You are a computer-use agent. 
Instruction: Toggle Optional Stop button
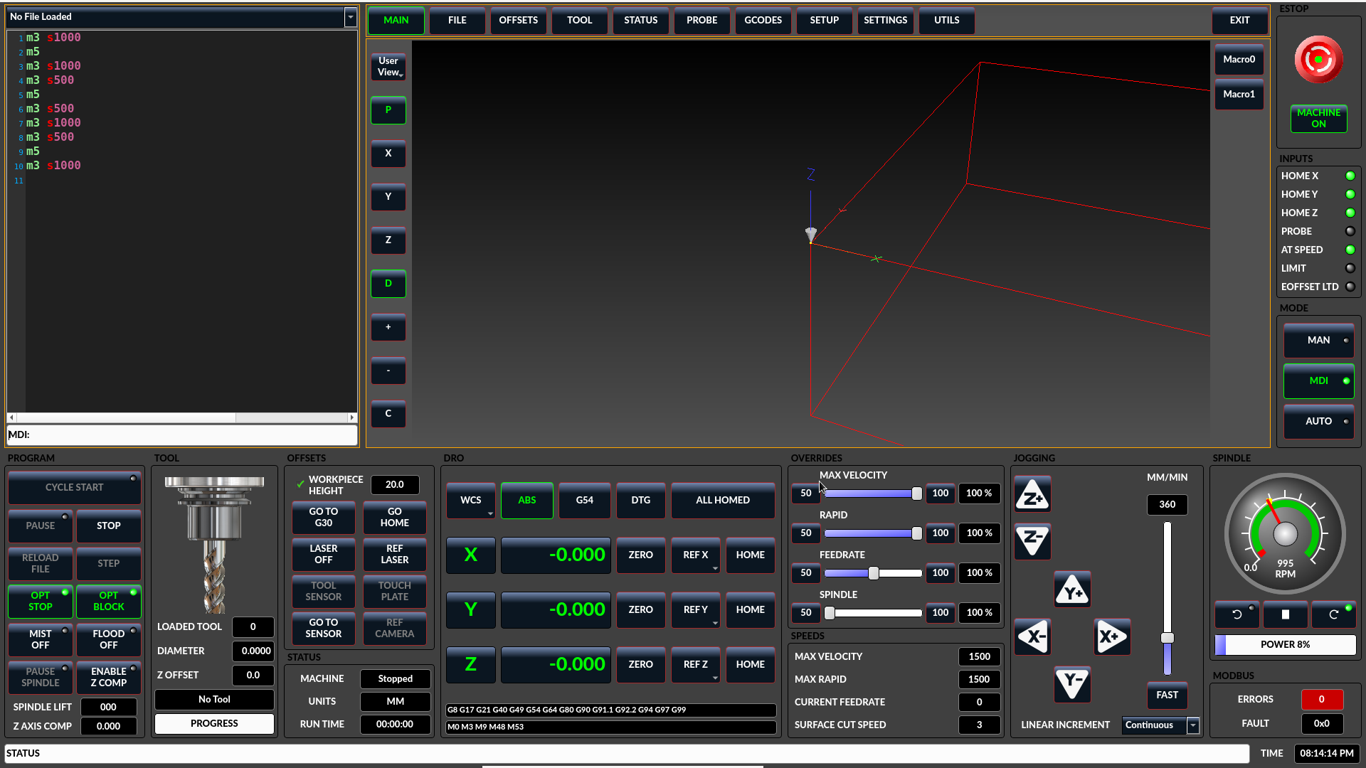coord(41,601)
